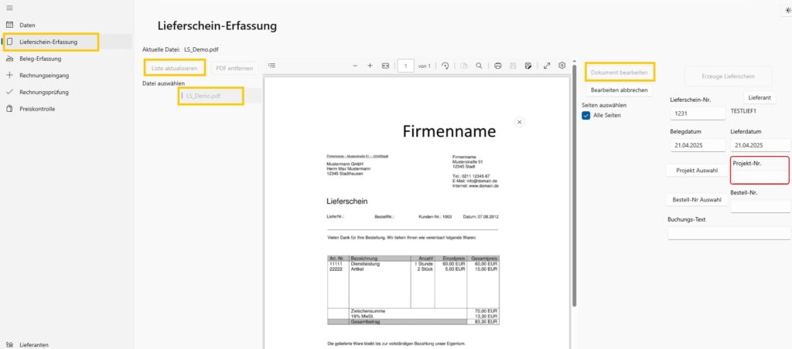This screenshot has width=792, height=349.
Task: Rotate the PDF page
Action: click(x=445, y=66)
